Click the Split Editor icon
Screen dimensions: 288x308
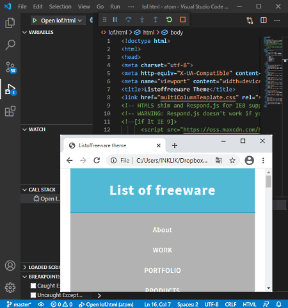point(264,20)
